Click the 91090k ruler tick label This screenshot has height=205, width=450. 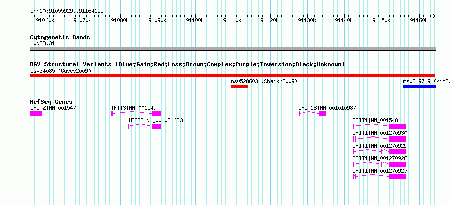tap(157, 21)
